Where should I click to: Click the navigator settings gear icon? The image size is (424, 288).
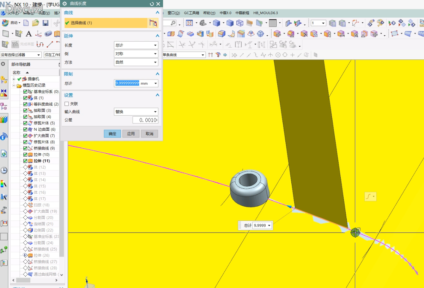coord(3,64)
